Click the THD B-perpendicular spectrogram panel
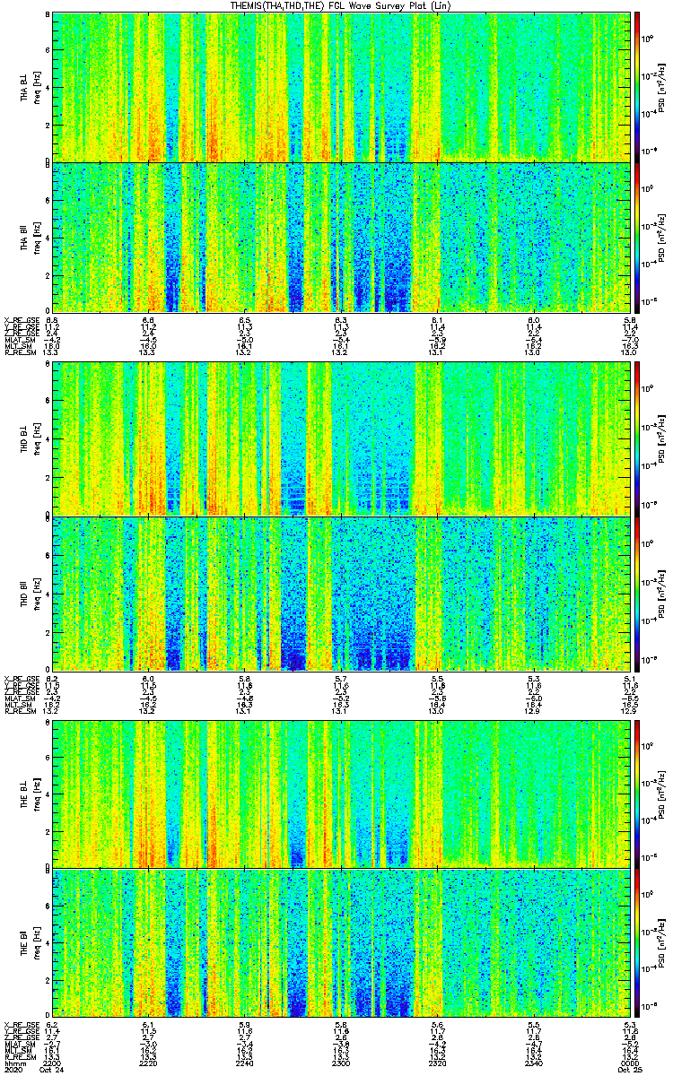Viewport: 673px width, 1076px height. coord(340,439)
